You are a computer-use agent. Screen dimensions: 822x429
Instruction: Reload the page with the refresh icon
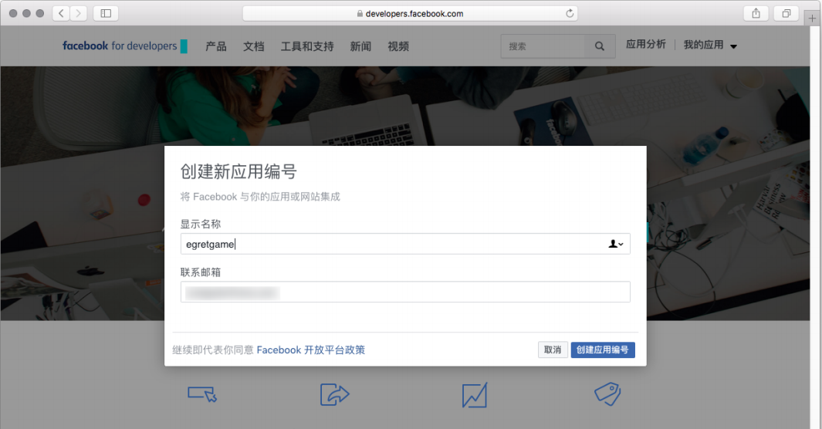click(570, 13)
